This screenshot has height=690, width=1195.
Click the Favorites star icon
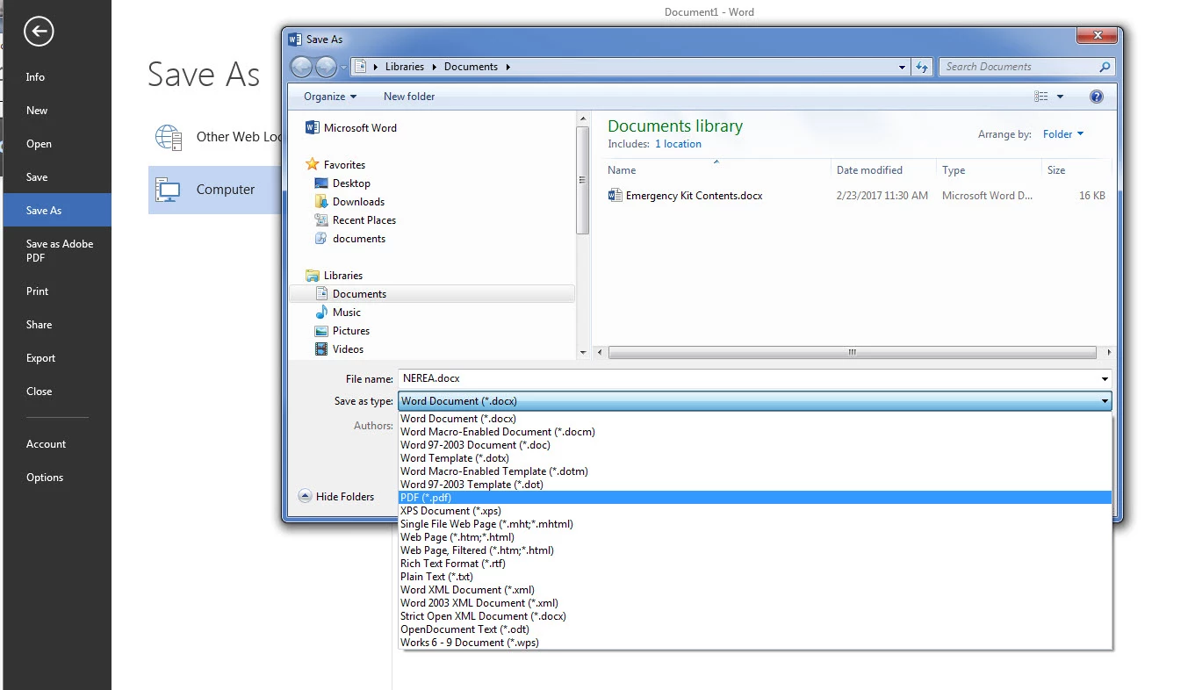pos(312,164)
